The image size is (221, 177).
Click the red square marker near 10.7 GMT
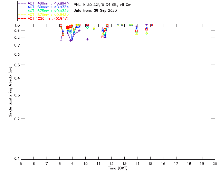click(x=94, y=28)
